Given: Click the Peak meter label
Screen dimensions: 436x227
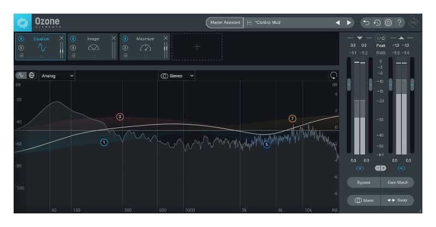Looking at the screenshot, I should coord(380,46).
